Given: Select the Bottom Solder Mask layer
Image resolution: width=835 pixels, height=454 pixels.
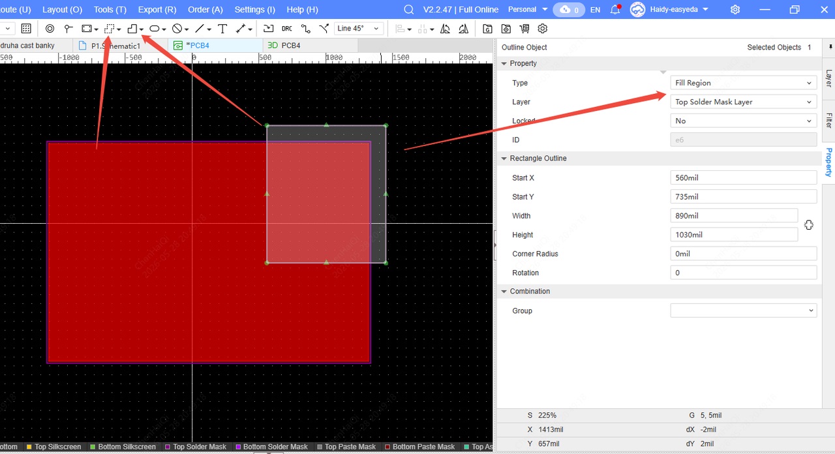Looking at the screenshot, I should tap(271, 447).
